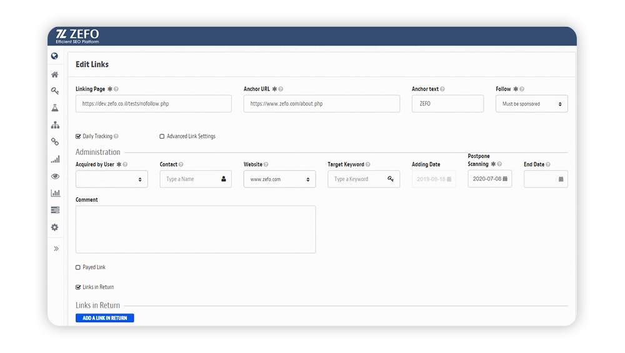Click the End Date input field

pos(546,179)
